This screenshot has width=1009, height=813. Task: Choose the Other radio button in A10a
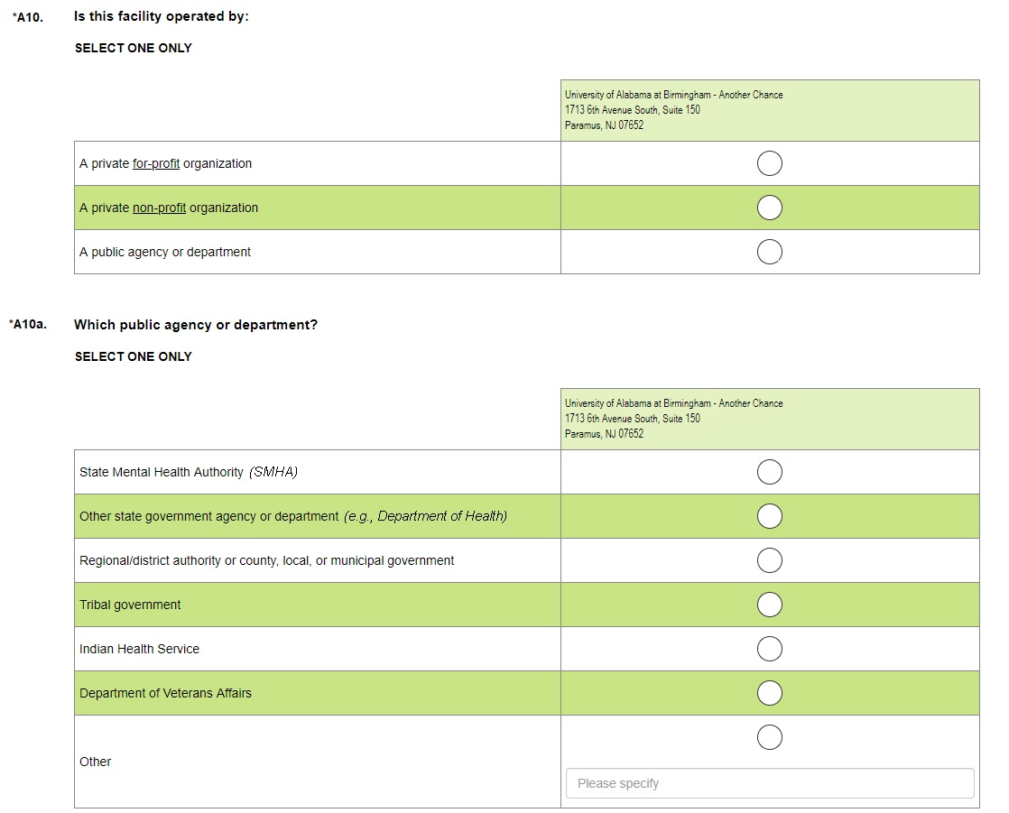pos(770,737)
